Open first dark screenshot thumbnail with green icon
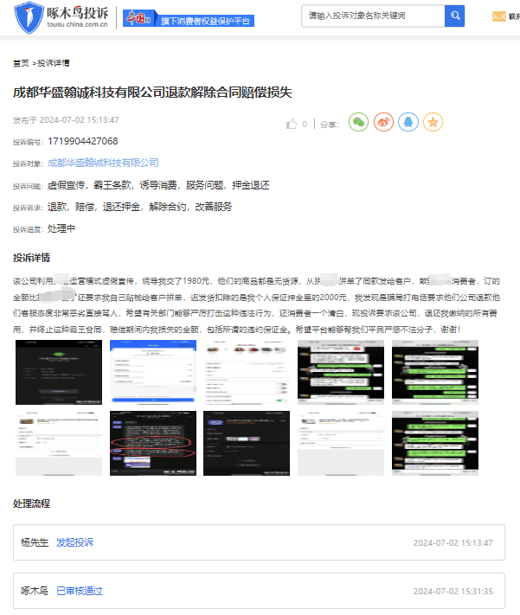This screenshot has height=615, width=520. [x=59, y=372]
